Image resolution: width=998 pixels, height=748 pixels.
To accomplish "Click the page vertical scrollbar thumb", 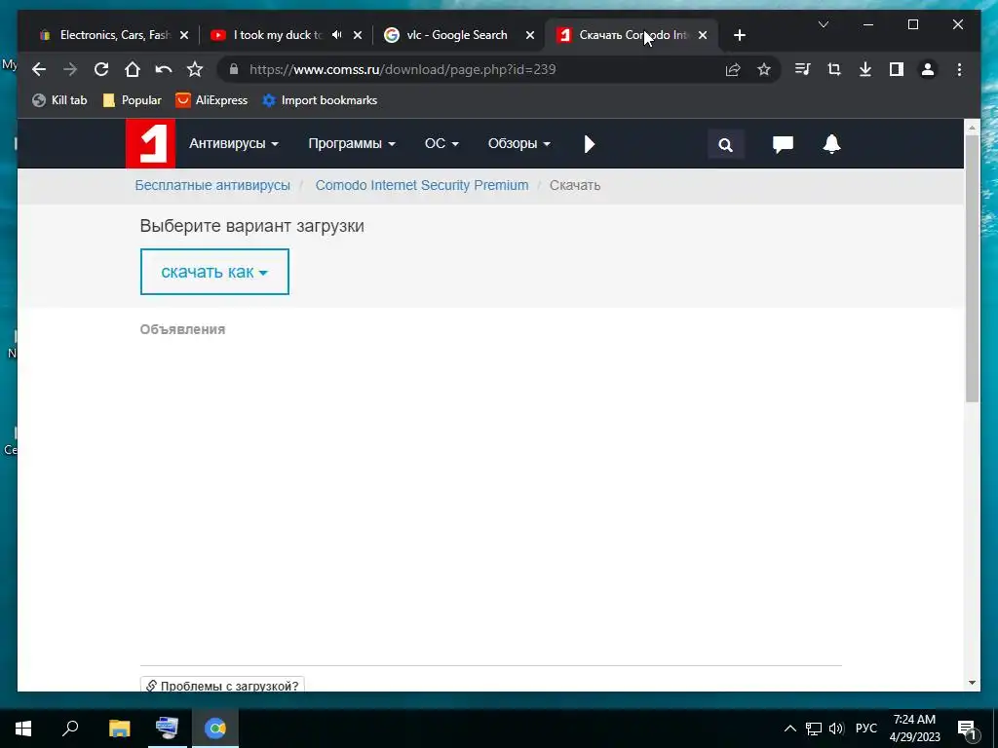I will [x=972, y=269].
